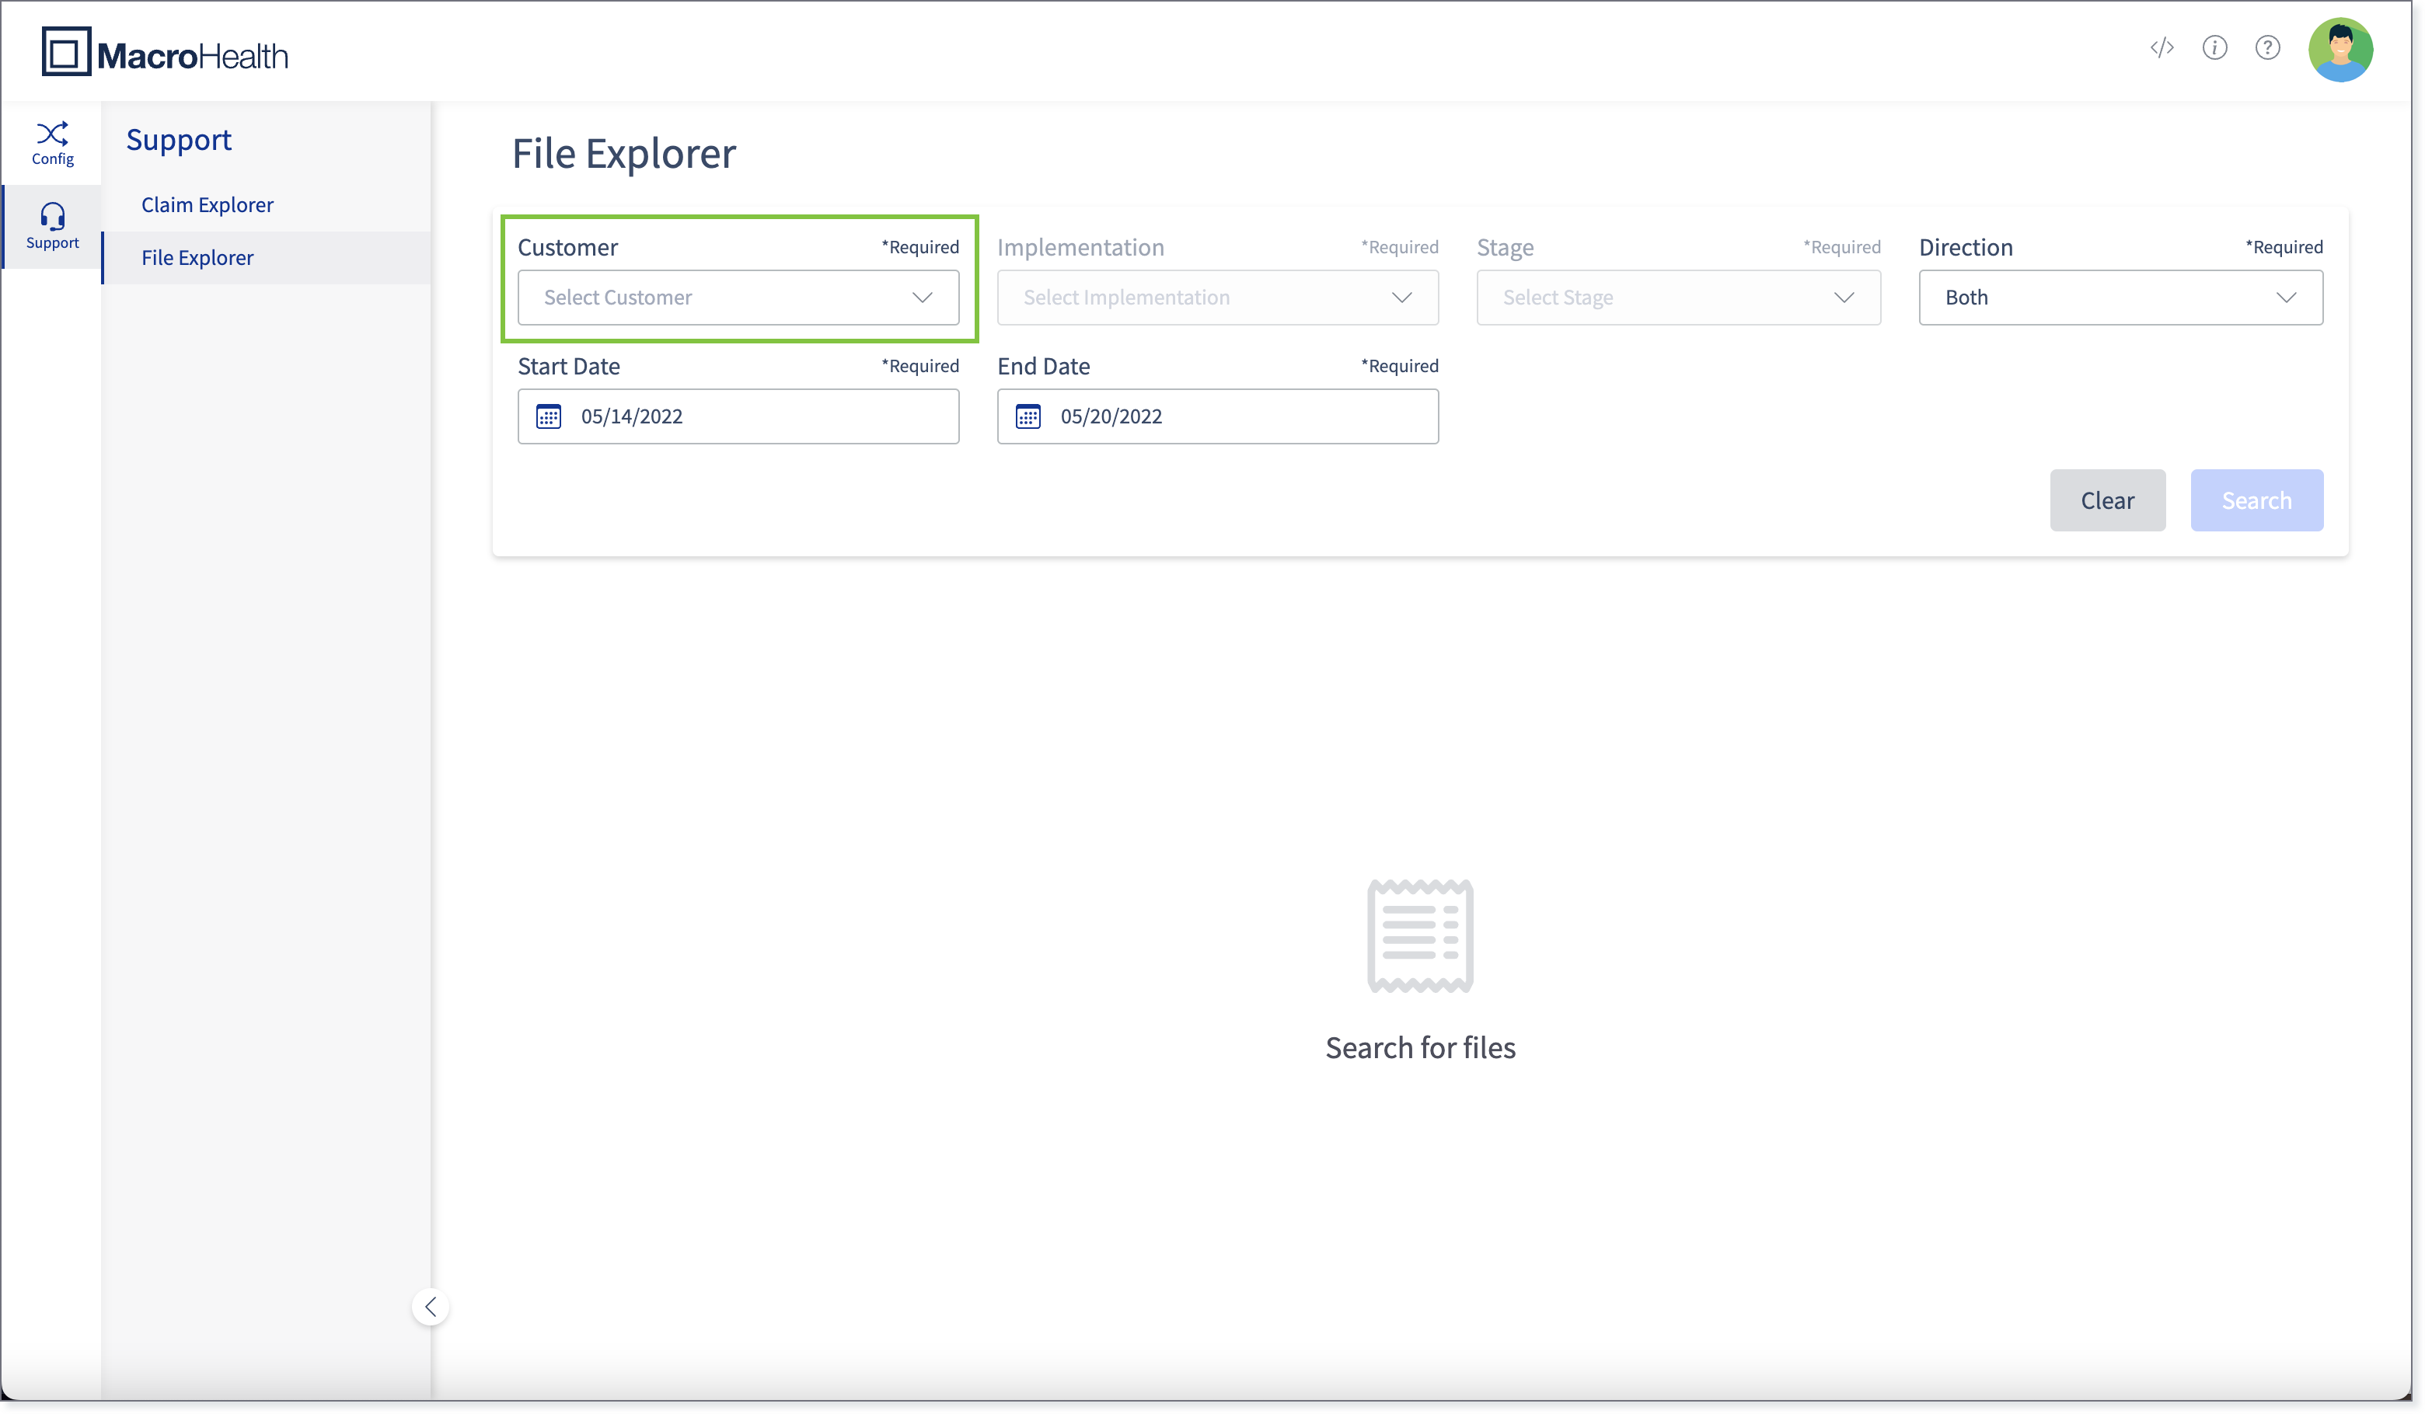Open the Select Customer dropdown
The height and width of the screenshot is (1414, 2425).
click(738, 298)
